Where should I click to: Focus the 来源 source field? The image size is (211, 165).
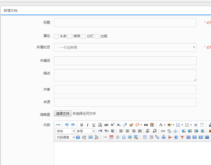(x=125, y=102)
